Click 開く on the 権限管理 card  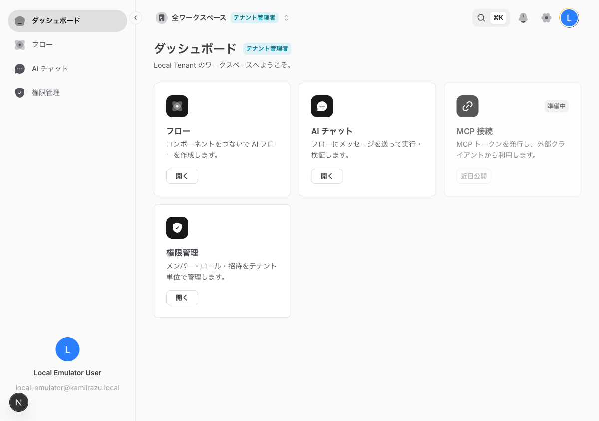[x=182, y=298]
